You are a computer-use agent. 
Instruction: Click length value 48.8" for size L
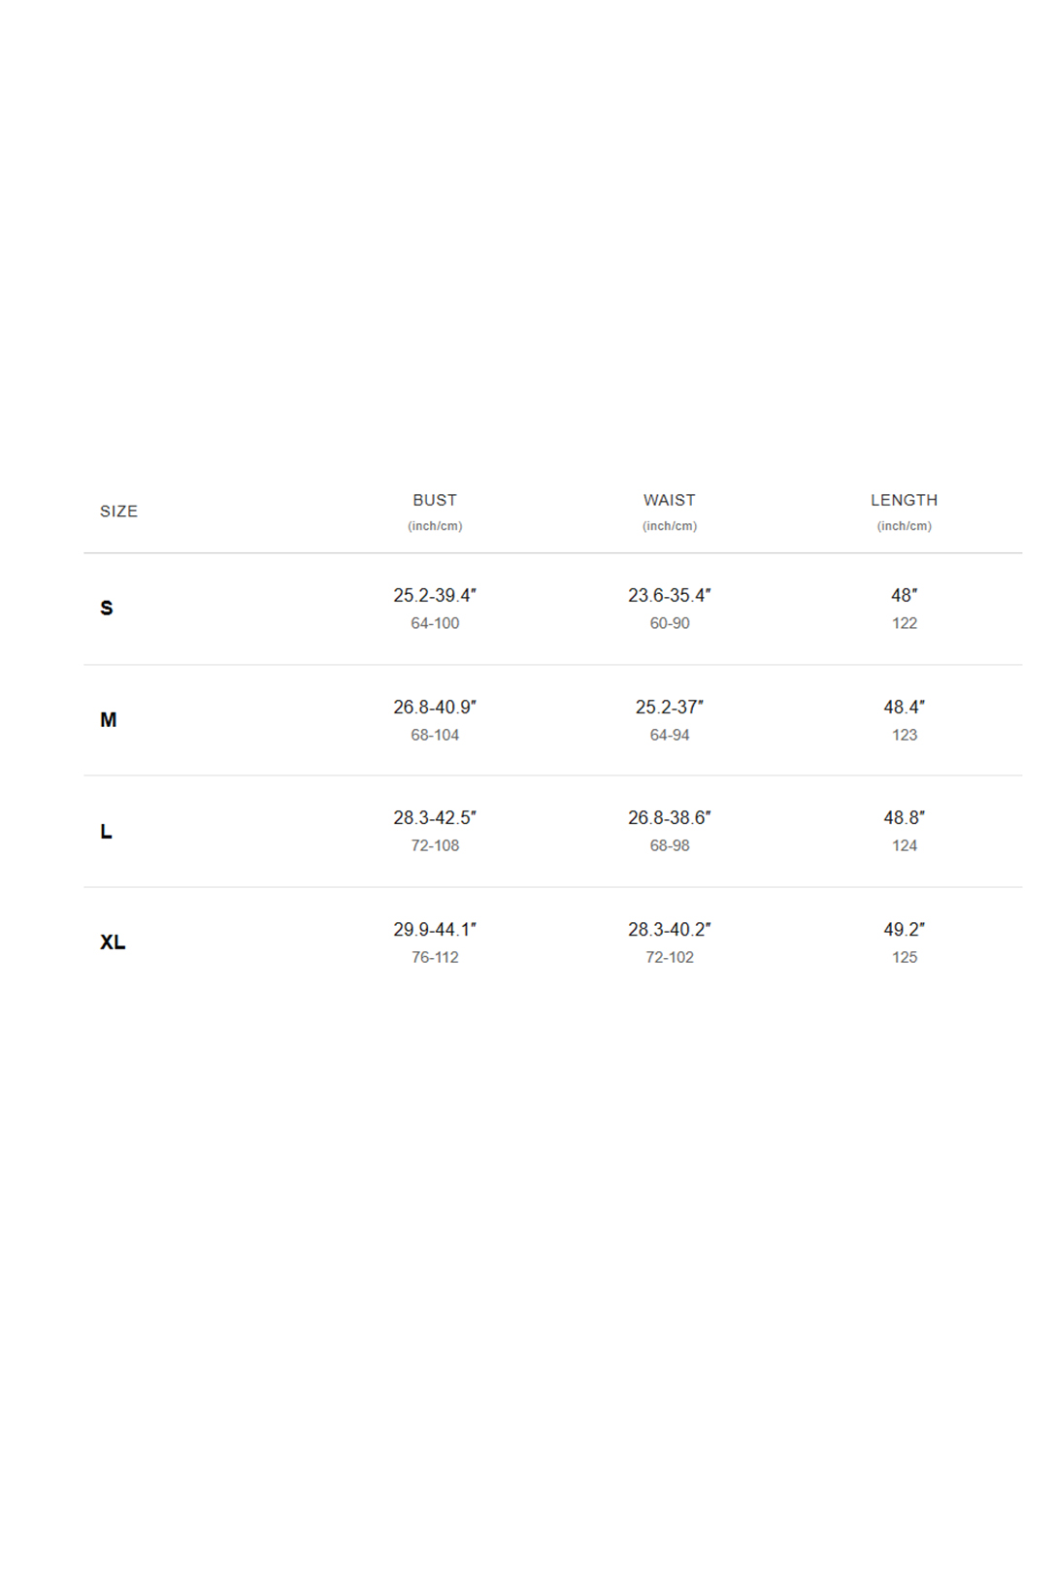(905, 817)
